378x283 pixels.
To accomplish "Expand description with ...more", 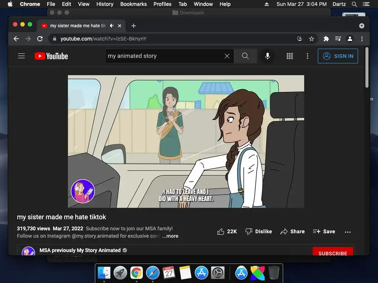I will pos(170,236).
